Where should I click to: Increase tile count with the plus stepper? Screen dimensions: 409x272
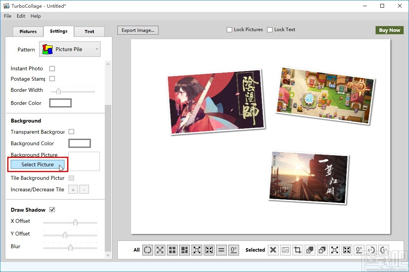73,189
